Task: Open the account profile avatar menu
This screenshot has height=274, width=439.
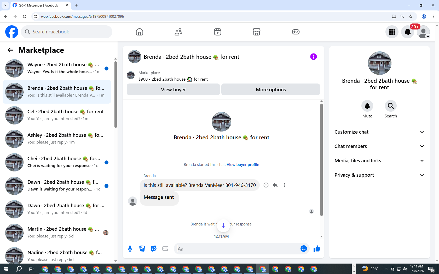Action: pos(423,32)
